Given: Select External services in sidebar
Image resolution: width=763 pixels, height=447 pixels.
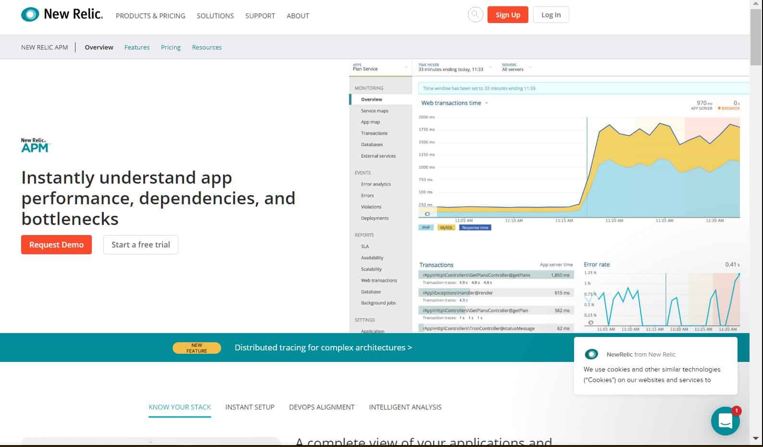Looking at the screenshot, I should coord(378,156).
